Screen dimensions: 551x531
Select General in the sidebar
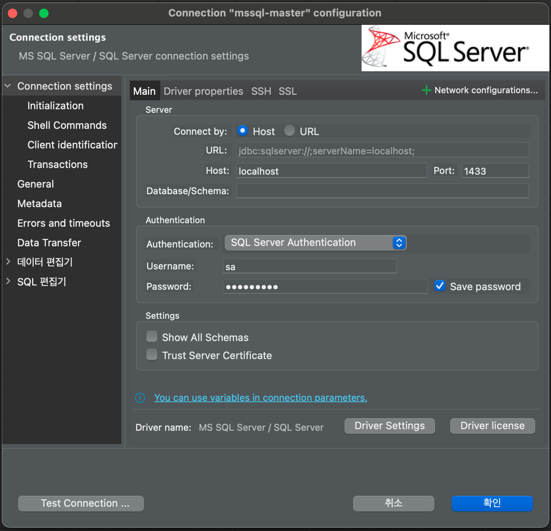36,184
